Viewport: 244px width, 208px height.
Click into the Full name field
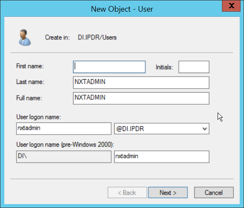click(141, 98)
